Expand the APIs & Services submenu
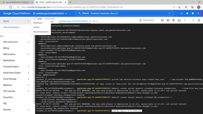The width and height of the screenshot is (203, 114). click(28, 42)
